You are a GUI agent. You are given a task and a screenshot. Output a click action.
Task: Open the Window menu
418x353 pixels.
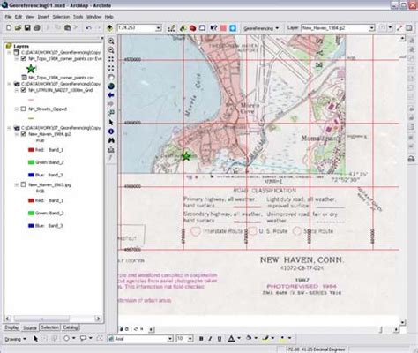[93, 17]
